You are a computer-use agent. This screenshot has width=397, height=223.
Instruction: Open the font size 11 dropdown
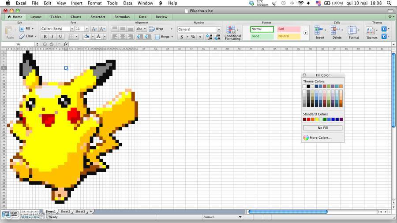(87, 29)
